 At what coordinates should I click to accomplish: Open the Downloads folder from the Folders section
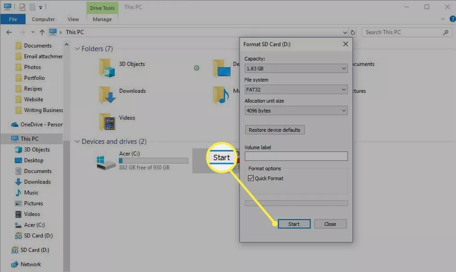pyautogui.click(x=133, y=91)
